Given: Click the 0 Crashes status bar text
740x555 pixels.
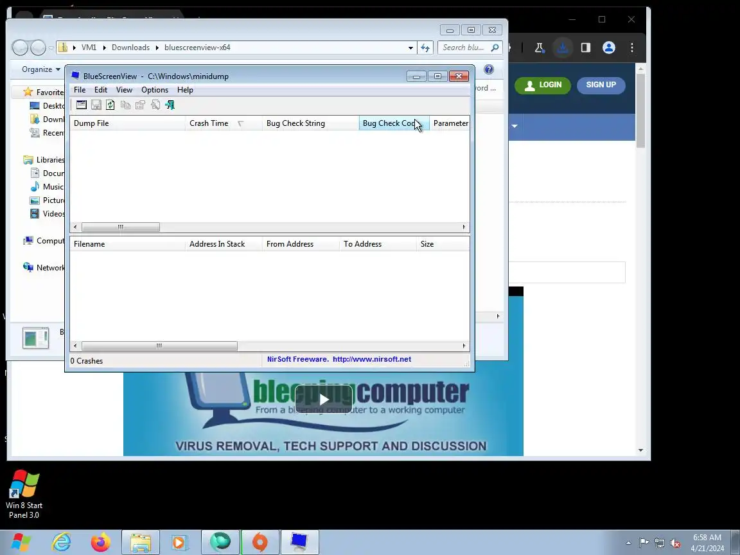Looking at the screenshot, I should (86, 361).
